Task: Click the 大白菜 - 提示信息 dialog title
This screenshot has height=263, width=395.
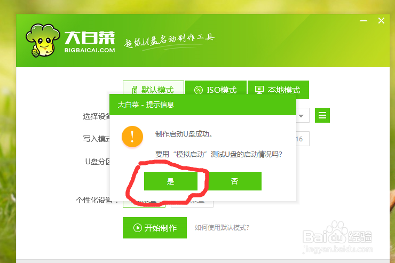Action: (146, 105)
